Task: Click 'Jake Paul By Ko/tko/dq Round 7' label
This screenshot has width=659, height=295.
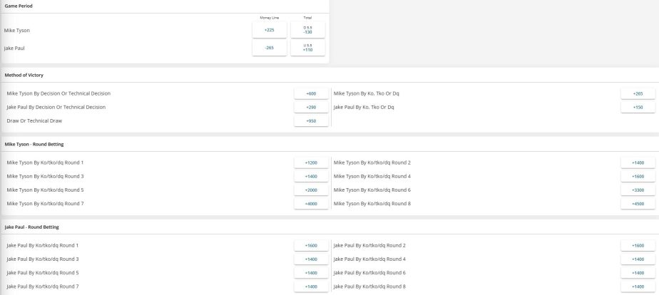Action: (43, 286)
